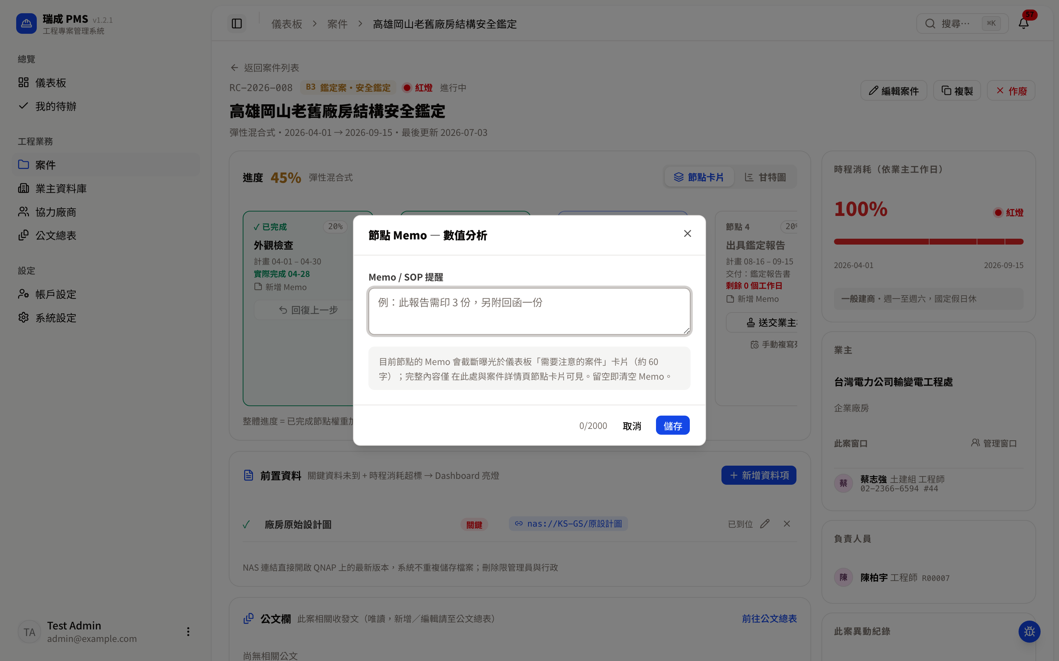
Task: Click 新增 Memo on 外觀檢查 card
Action: point(281,287)
